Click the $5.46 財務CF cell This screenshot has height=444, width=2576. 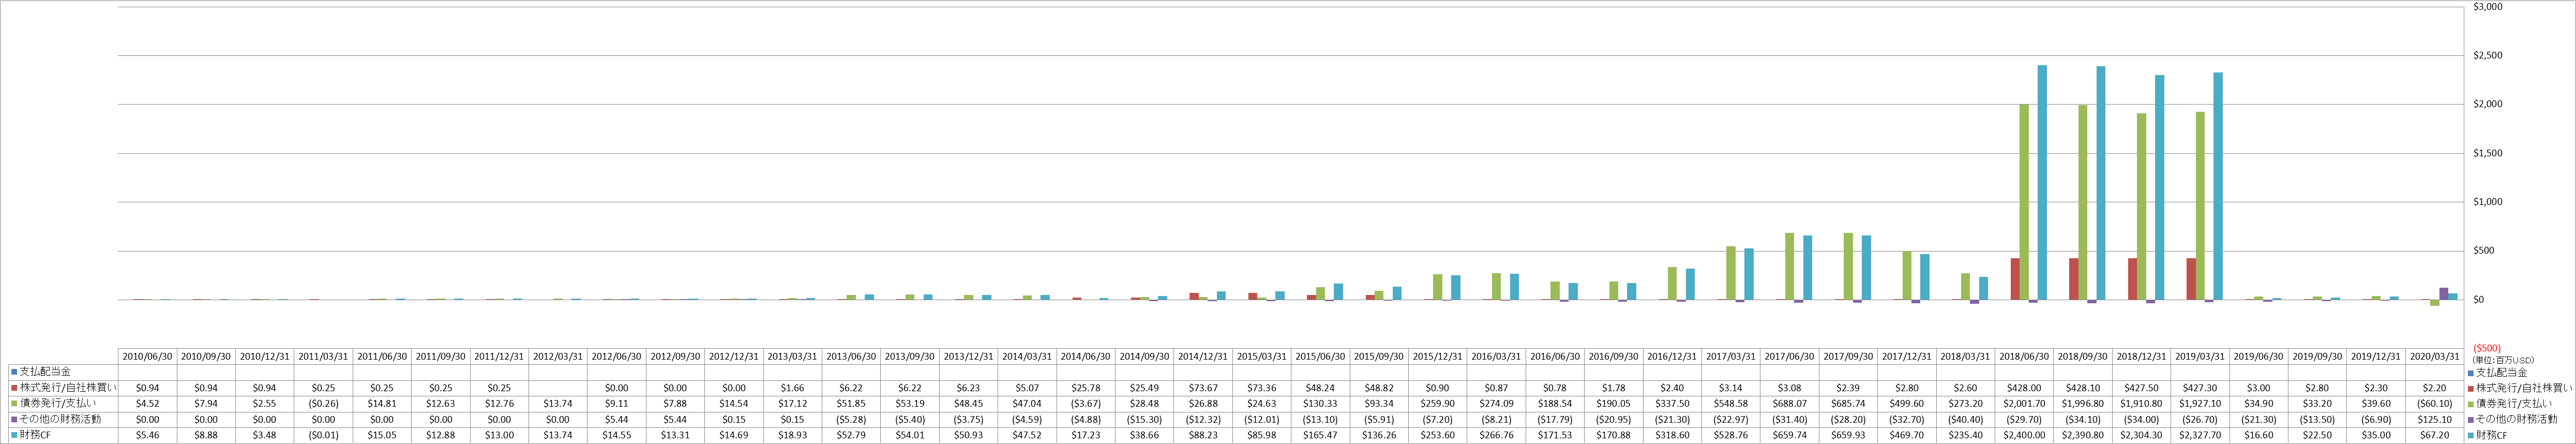(x=148, y=435)
